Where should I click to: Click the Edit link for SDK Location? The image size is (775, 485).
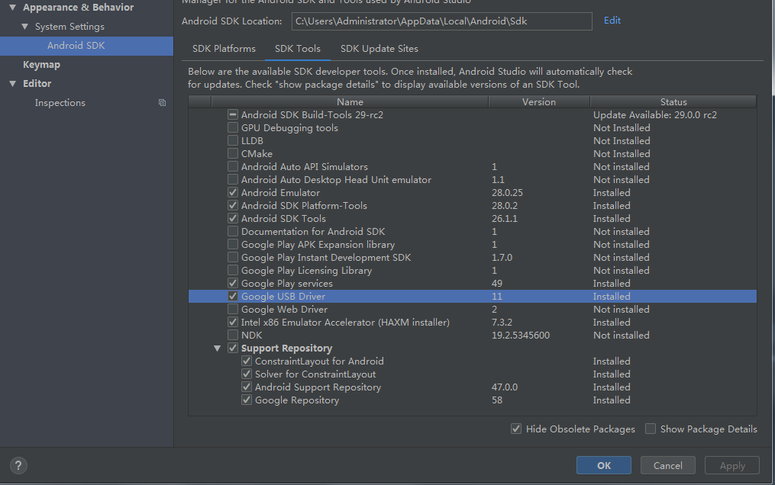(612, 21)
